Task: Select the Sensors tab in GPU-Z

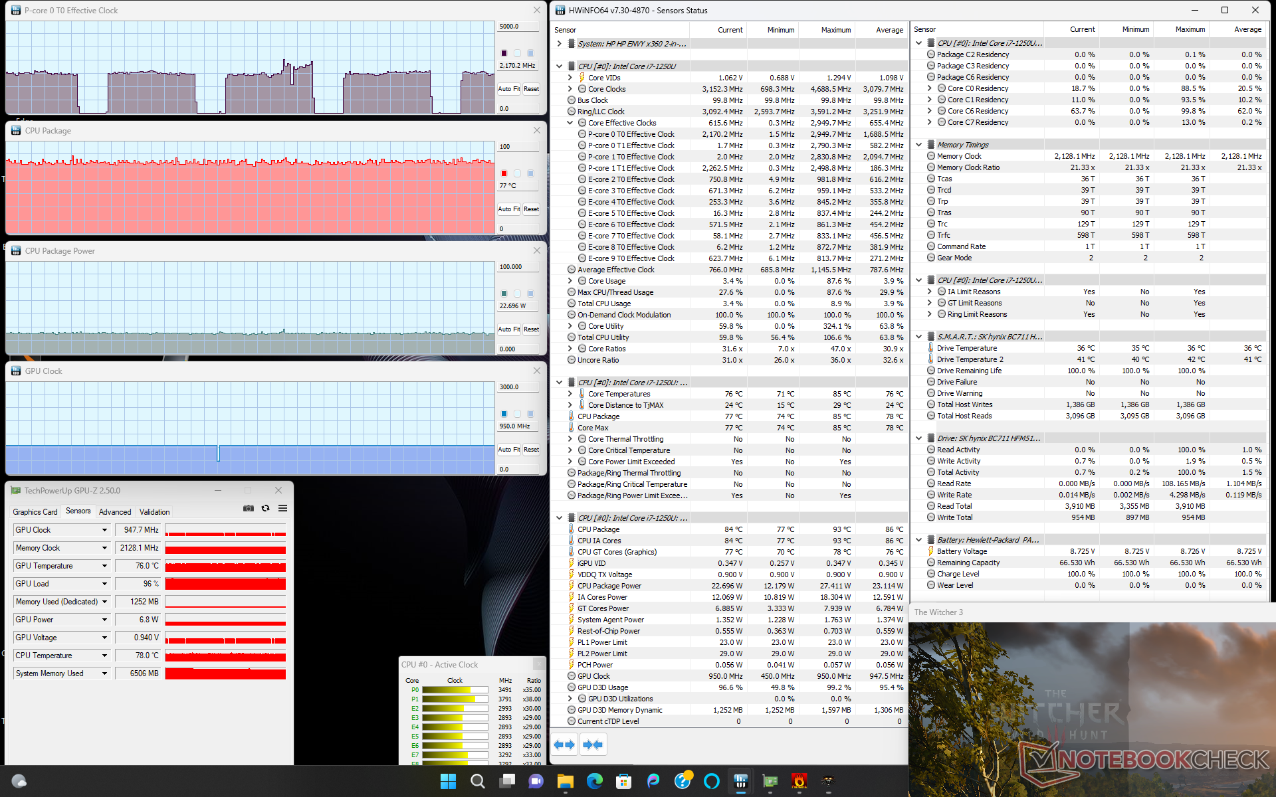Action: click(78, 511)
